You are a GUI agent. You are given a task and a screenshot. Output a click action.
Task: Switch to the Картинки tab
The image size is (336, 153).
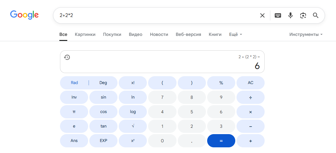pyautogui.click(x=85, y=34)
